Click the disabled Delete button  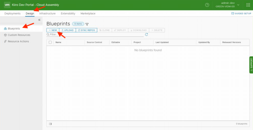157,30
